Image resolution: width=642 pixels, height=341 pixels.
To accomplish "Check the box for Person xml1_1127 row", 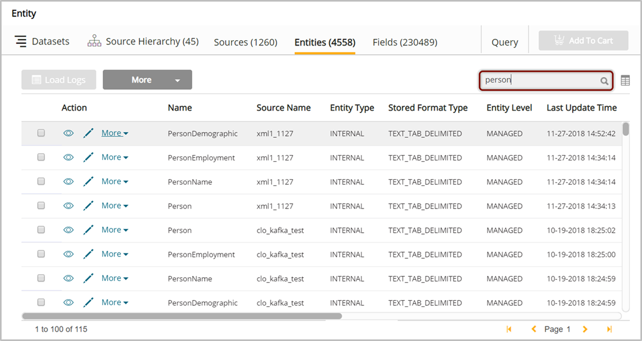I will [41, 206].
